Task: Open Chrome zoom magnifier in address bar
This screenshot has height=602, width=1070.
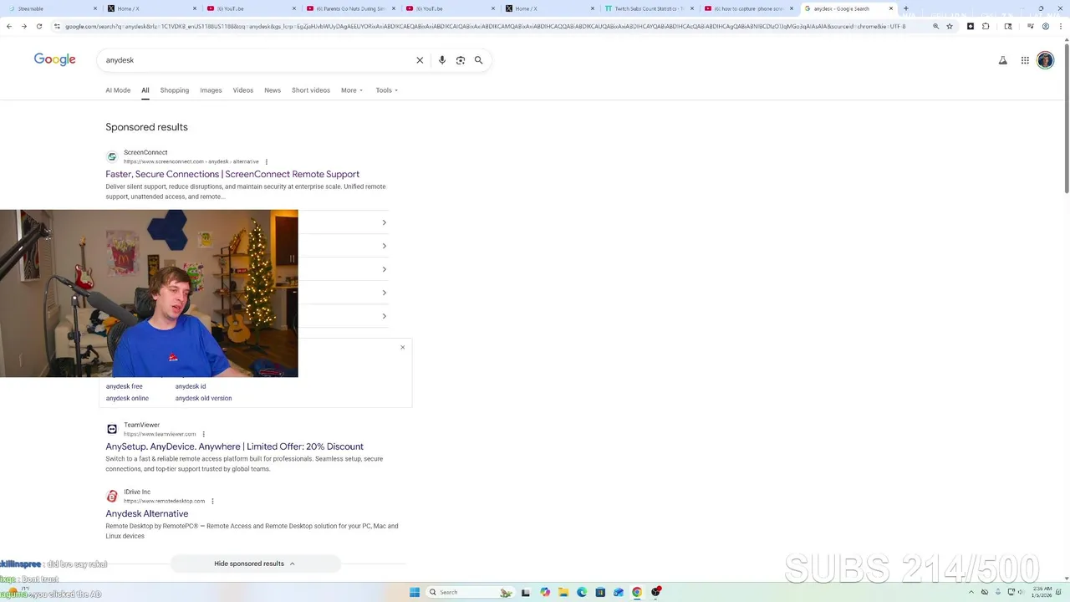Action: tap(936, 26)
